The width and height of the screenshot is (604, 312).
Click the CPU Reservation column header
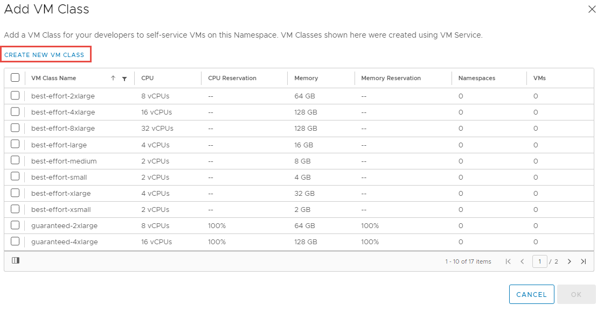click(232, 78)
